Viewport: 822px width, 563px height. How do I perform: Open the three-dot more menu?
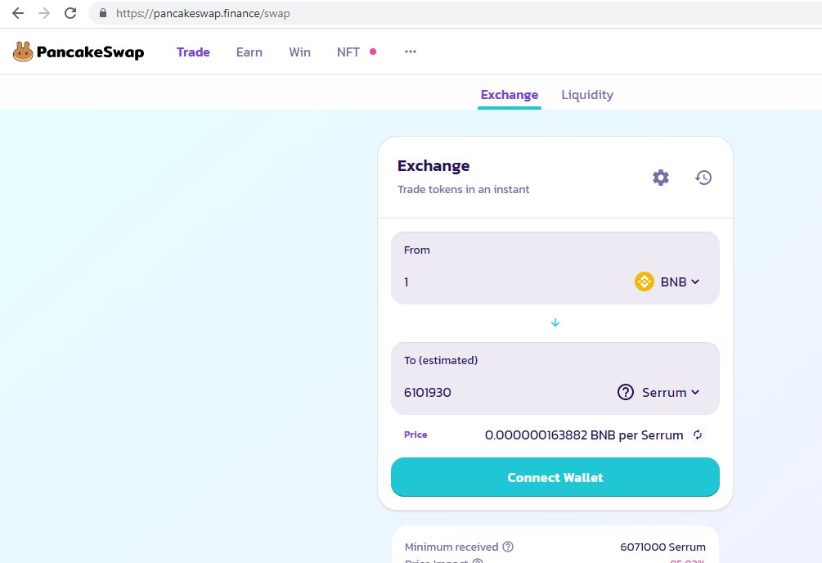(x=411, y=52)
